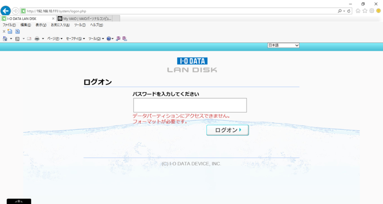This screenshot has width=383, height=204.
Task: Click the RSS feeds icon
Action: (x=17, y=39)
